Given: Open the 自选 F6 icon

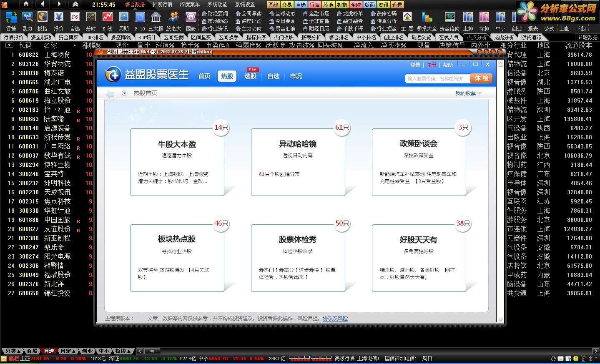Looking at the screenshot, I should coord(75,17).
